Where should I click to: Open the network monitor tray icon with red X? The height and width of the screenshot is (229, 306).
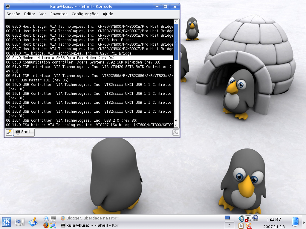click(x=248, y=219)
